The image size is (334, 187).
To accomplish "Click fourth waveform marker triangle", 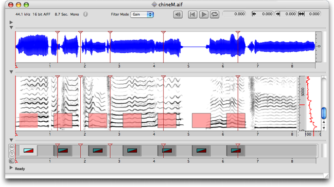I will coord(163,32).
